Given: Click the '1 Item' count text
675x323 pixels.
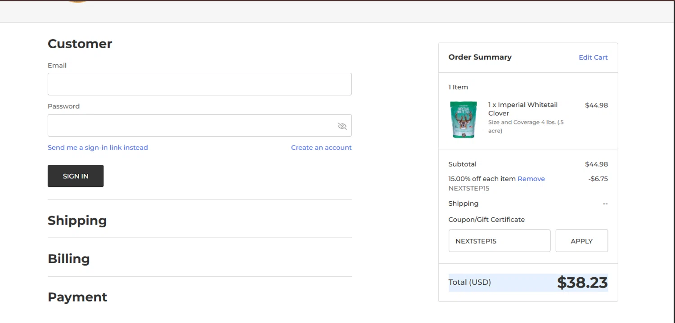Looking at the screenshot, I should tap(458, 87).
